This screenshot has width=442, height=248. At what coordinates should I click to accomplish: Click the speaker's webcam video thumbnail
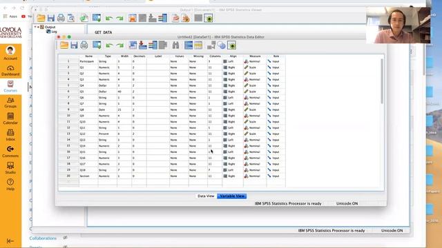[x=398, y=25]
